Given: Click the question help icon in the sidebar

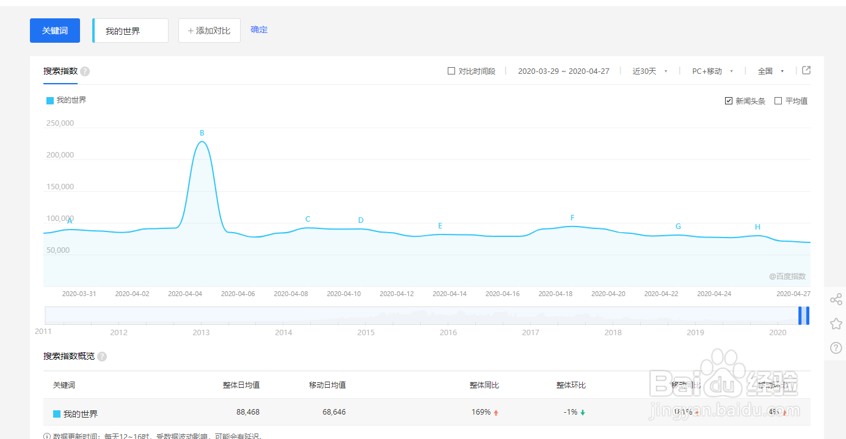Looking at the screenshot, I should pos(836,348).
